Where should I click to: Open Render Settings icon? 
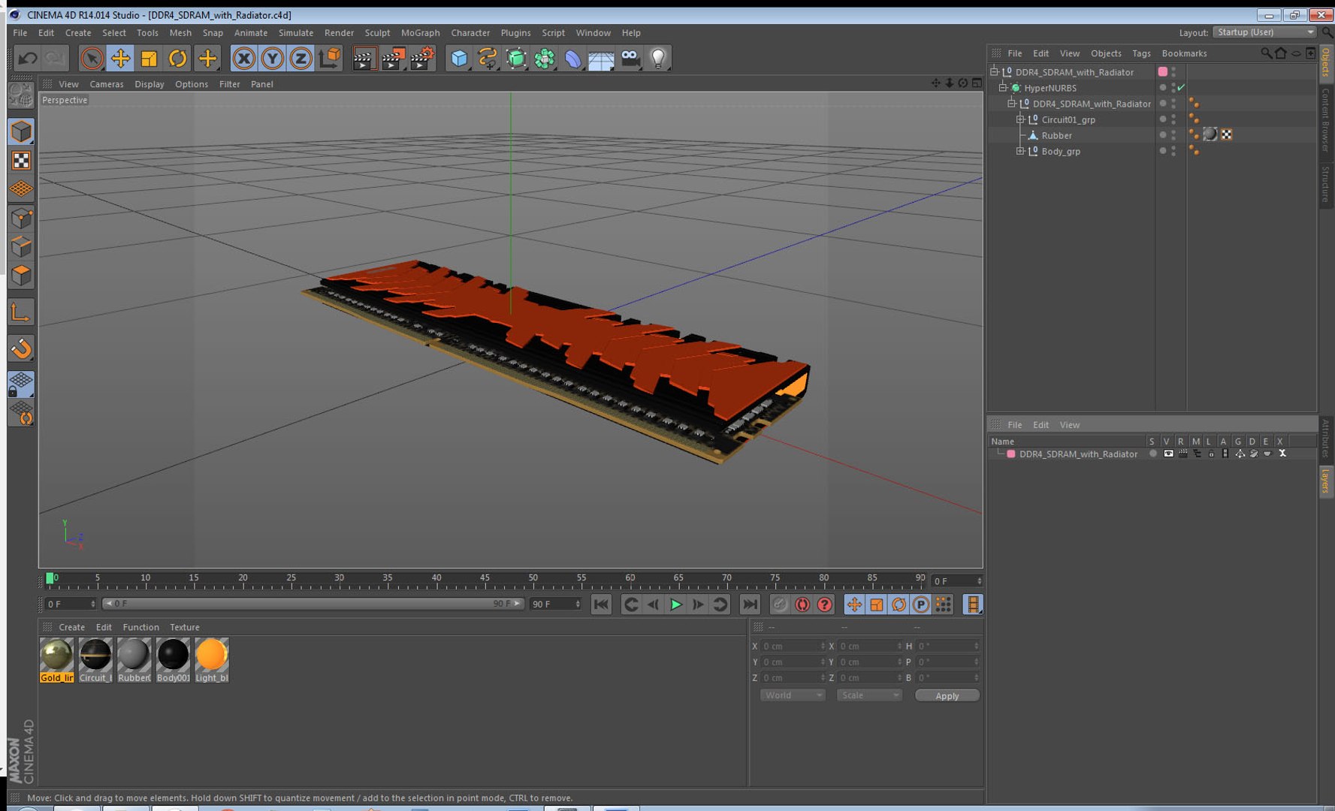[x=422, y=58]
